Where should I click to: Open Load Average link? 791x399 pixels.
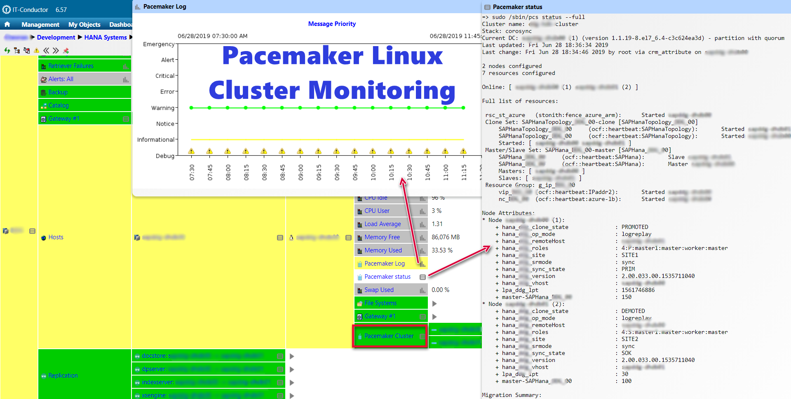[x=383, y=224]
